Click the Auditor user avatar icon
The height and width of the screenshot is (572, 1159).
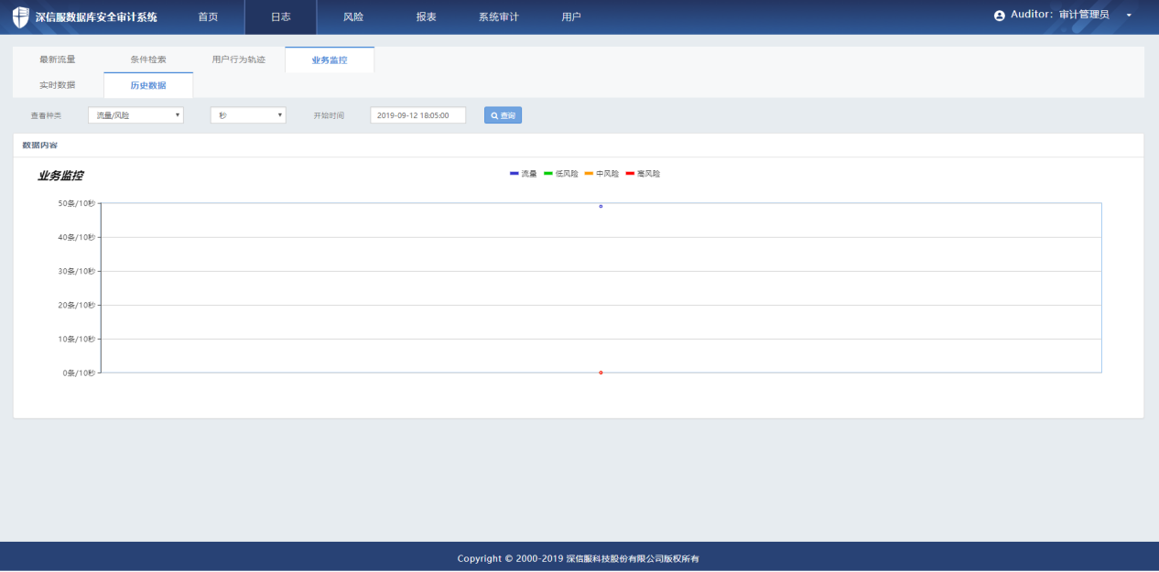point(999,16)
